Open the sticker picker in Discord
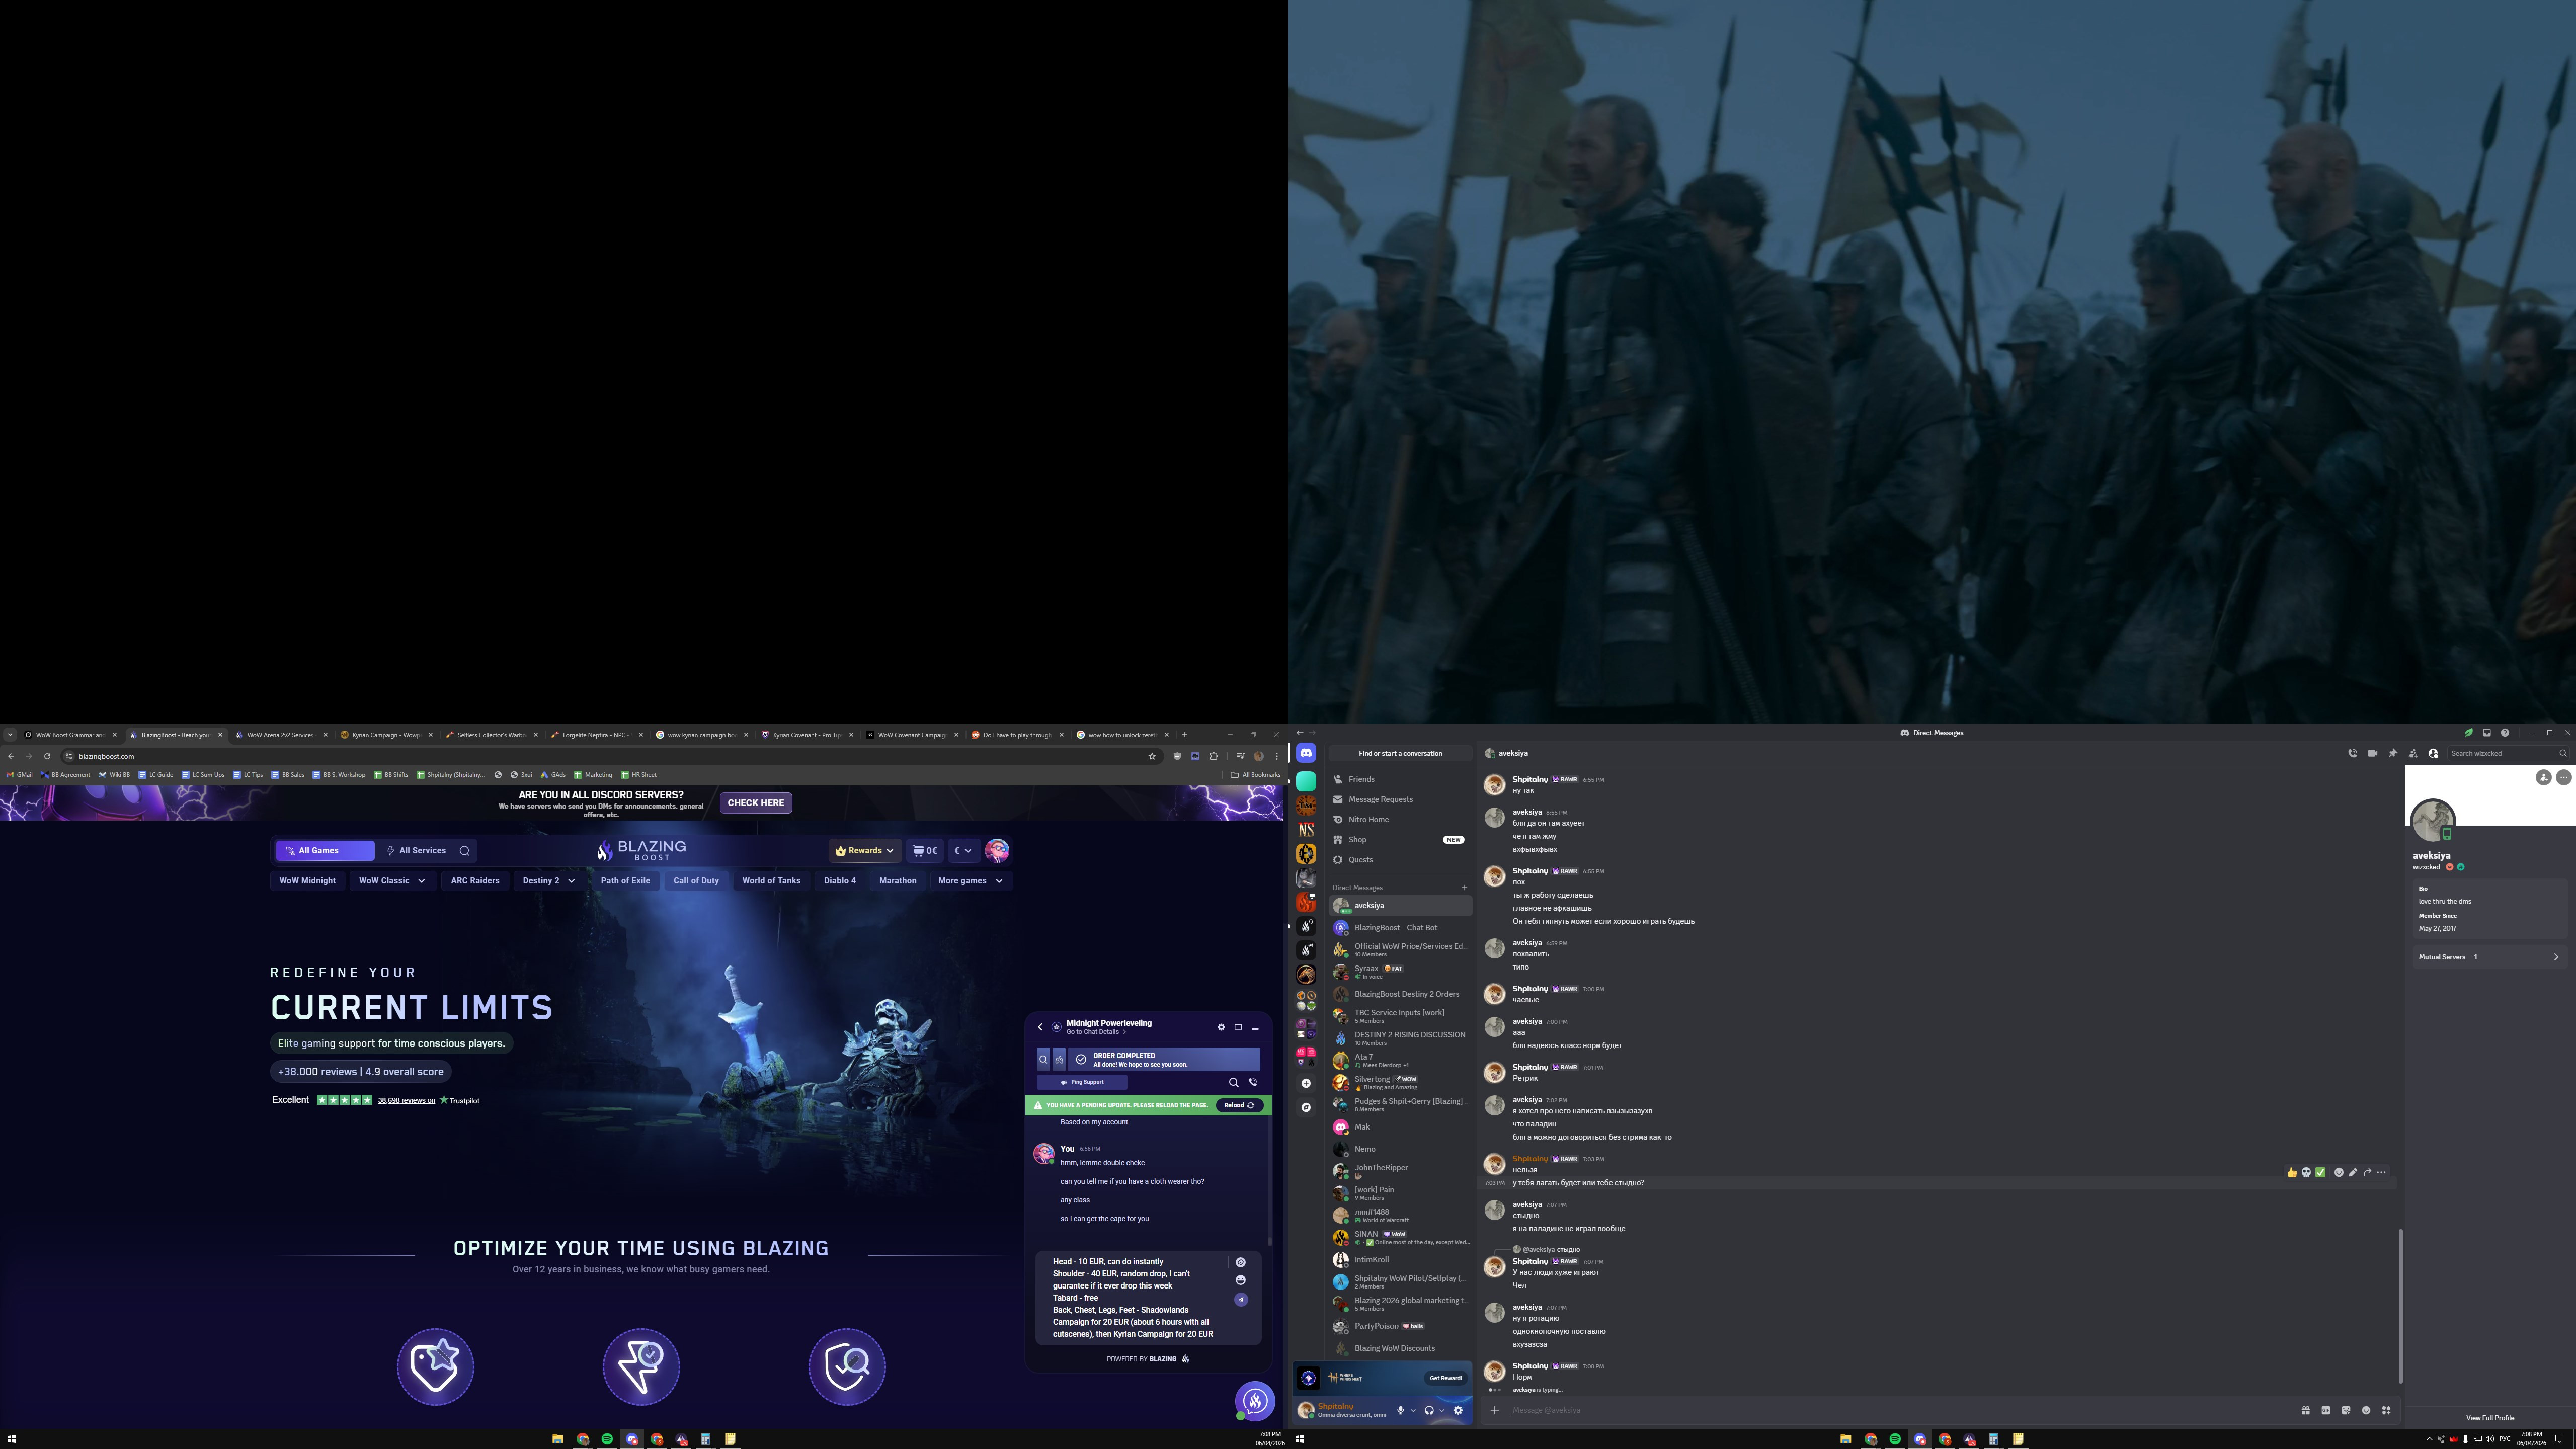 (2345, 1410)
